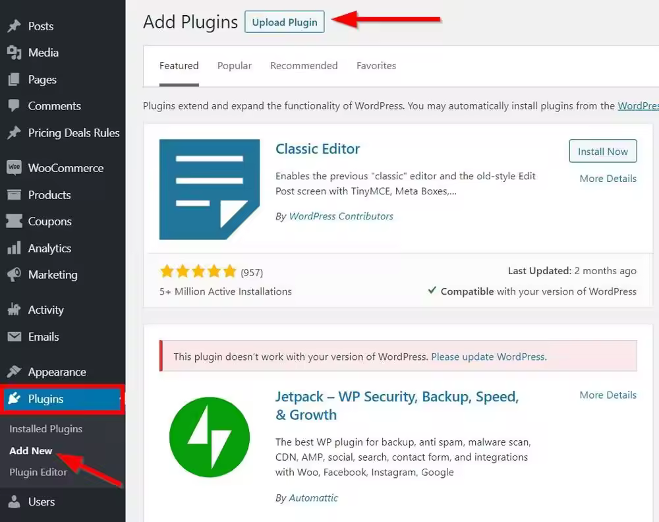Click the Appearance paintbrush icon

pos(14,372)
